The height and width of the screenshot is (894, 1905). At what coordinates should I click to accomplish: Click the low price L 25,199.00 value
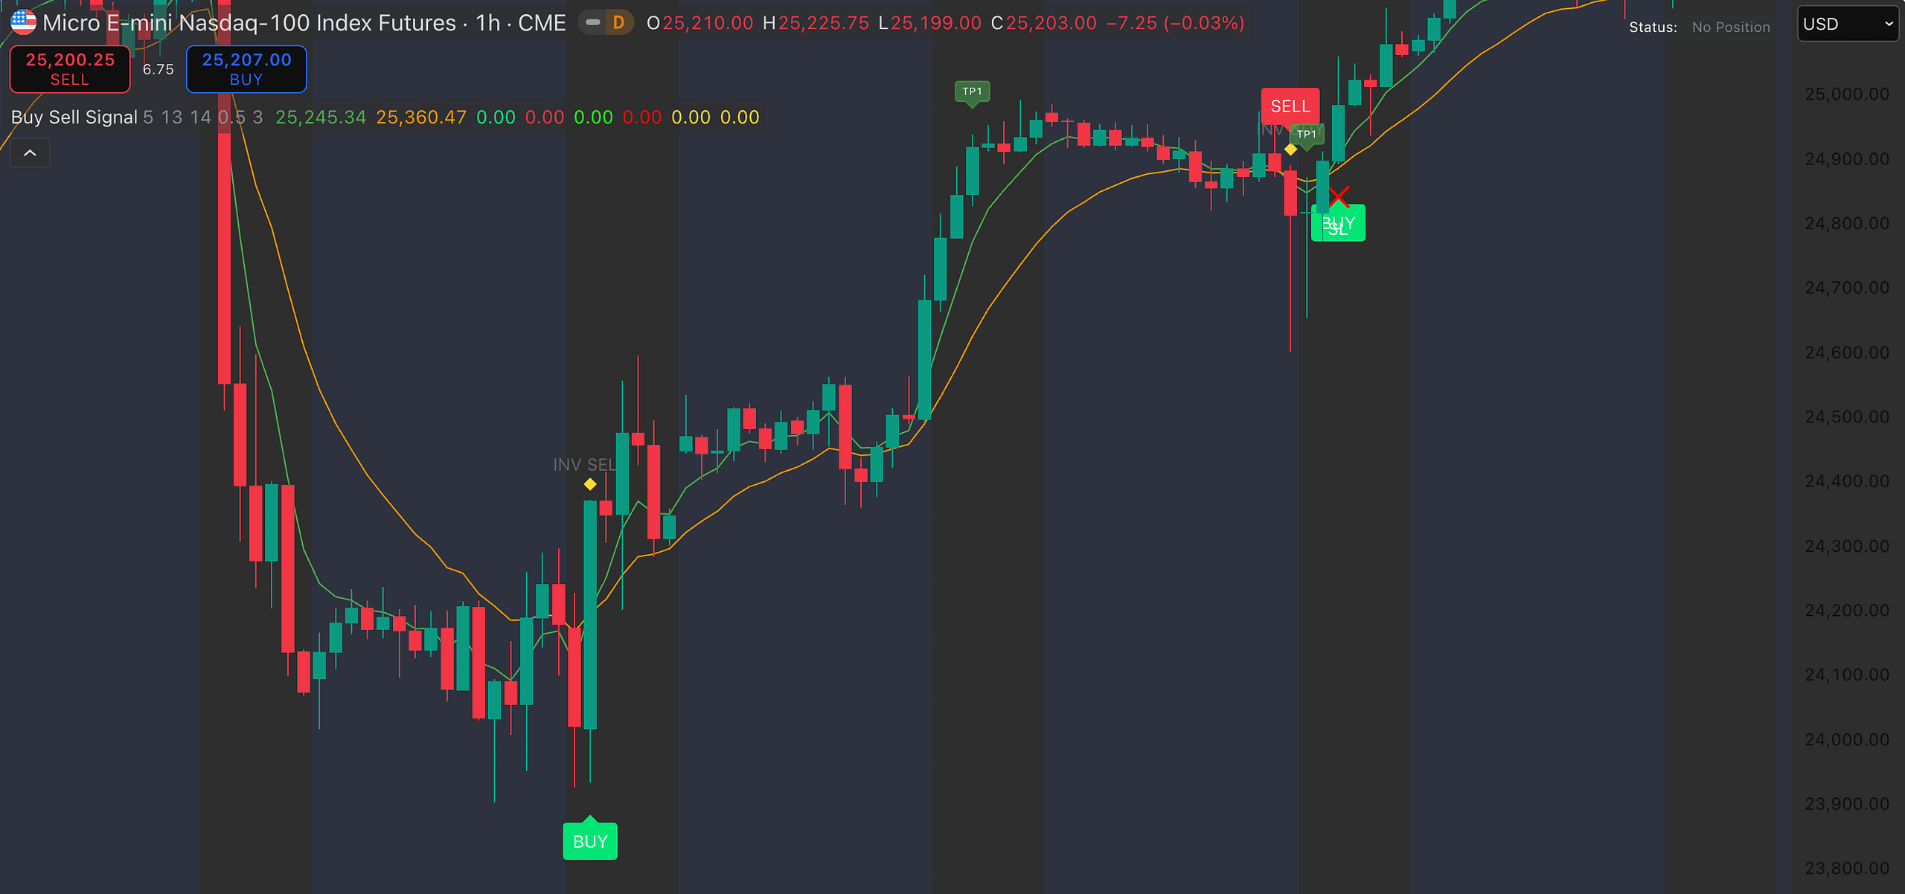point(929,23)
